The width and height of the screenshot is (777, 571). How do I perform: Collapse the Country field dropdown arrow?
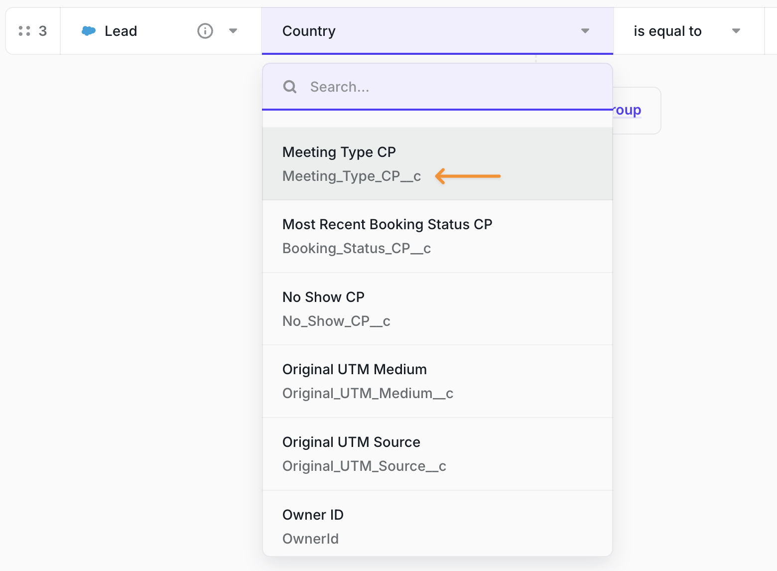(x=585, y=31)
